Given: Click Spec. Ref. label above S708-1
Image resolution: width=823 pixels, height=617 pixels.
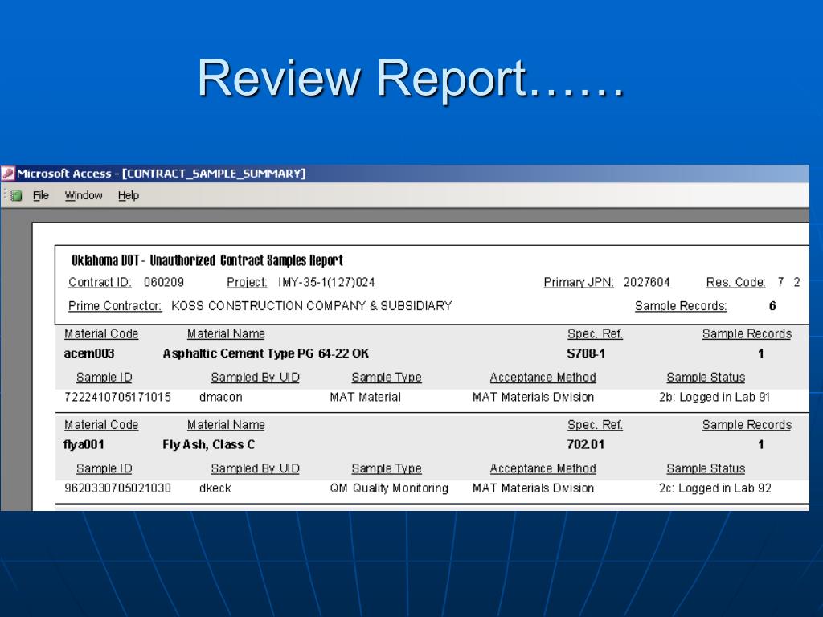Looking at the screenshot, I should (595, 333).
